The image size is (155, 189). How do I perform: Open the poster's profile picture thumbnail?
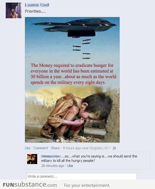(x=14, y=10)
